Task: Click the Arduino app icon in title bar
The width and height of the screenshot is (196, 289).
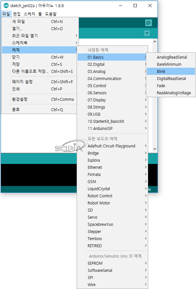Action: coord(6,6)
